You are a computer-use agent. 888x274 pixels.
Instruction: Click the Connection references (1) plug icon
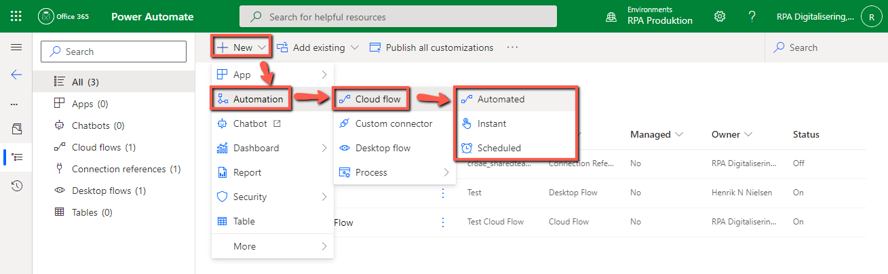pyautogui.click(x=59, y=169)
